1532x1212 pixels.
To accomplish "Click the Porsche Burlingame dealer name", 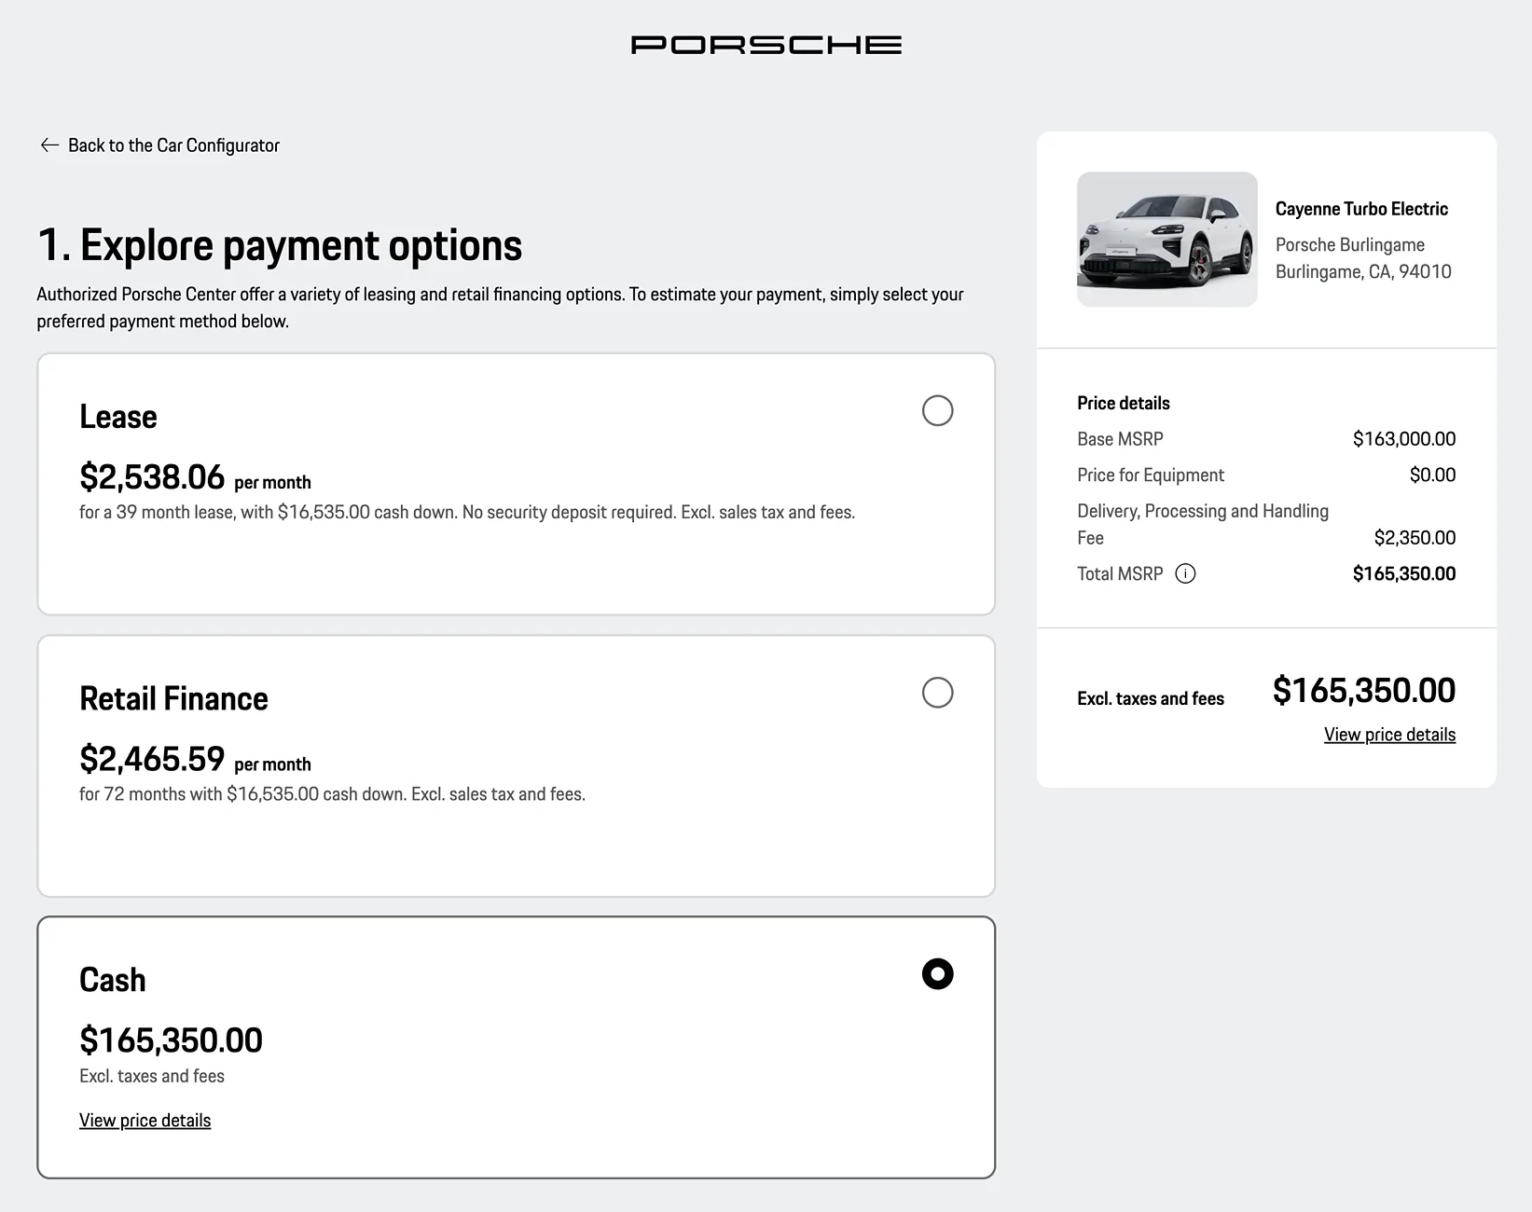I will click(x=1349, y=244).
